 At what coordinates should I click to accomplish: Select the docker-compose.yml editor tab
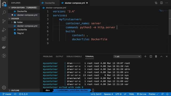point(75,3)
